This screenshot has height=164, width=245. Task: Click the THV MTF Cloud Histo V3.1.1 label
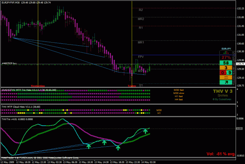point(21,107)
